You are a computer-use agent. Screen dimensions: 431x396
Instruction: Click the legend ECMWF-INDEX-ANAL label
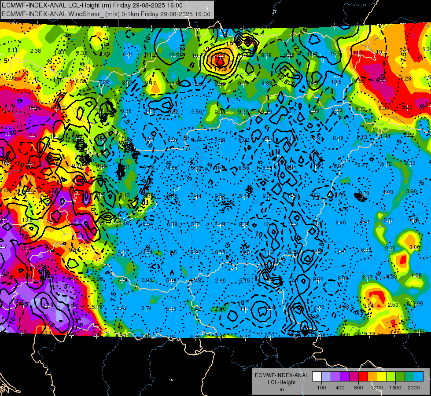tap(281, 375)
